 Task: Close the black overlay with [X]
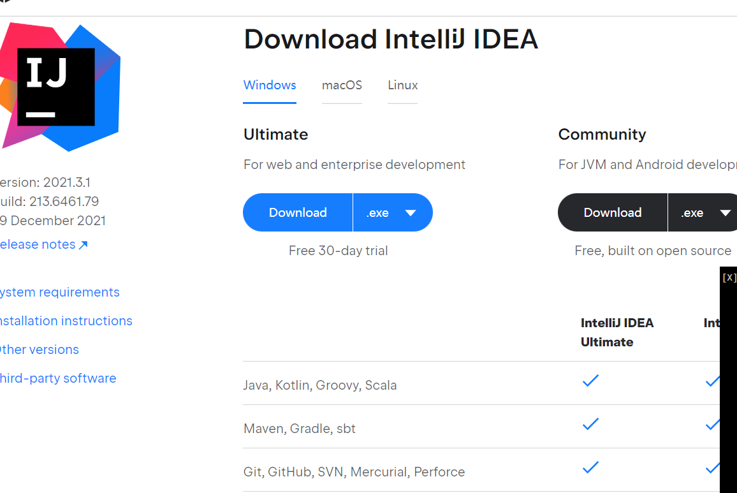click(x=729, y=277)
